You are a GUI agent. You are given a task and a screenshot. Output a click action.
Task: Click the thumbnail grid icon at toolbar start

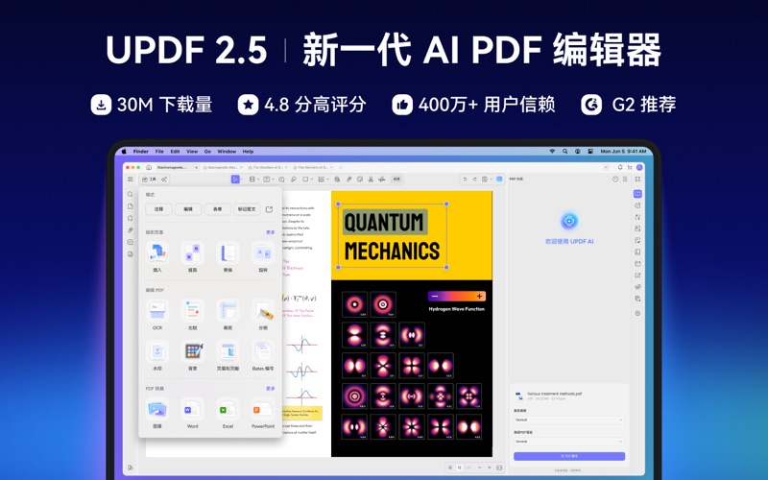click(x=131, y=180)
